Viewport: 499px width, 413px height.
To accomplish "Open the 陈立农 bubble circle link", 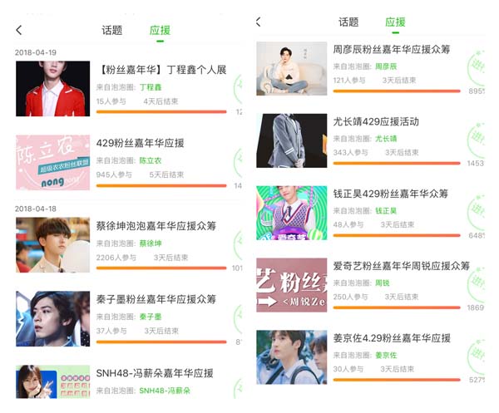I will [151, 160].
